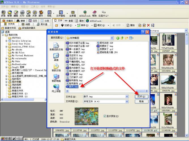189x141 pixels.
Task: Toggle the 显示预览 checkbox
Action: click(x=105, y=116)
